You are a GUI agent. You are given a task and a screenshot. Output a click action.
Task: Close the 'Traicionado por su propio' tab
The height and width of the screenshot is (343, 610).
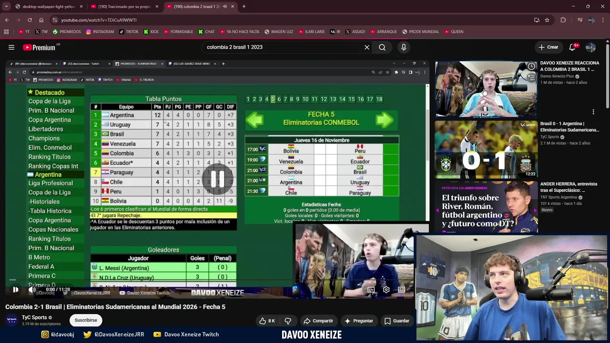pos(157,7)
